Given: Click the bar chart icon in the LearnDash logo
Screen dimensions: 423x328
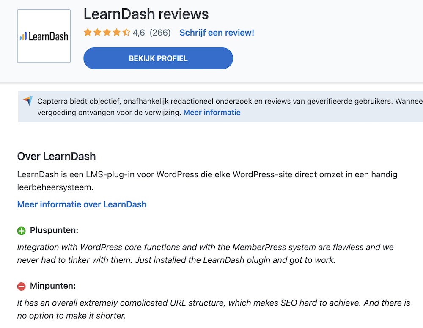Looking at the screenshot, I should pyautogui.click(x=23, y=37).
